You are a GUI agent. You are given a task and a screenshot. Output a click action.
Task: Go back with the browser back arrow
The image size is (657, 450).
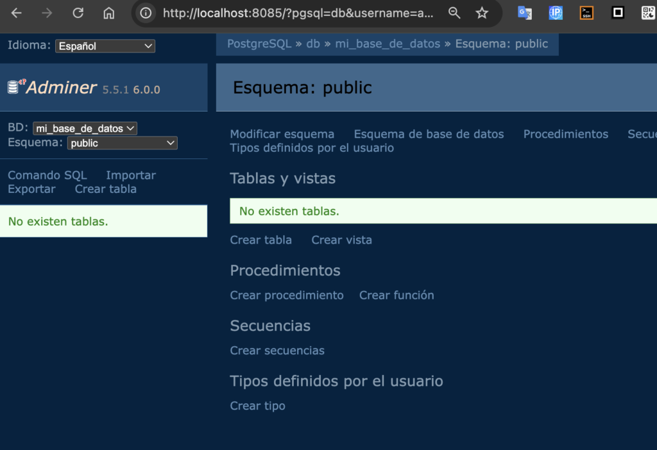click(16, 13)
